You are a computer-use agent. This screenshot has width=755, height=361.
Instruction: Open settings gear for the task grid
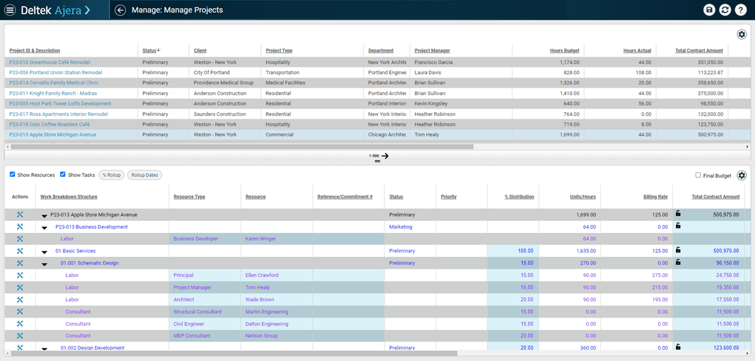(x=742, y=175)
